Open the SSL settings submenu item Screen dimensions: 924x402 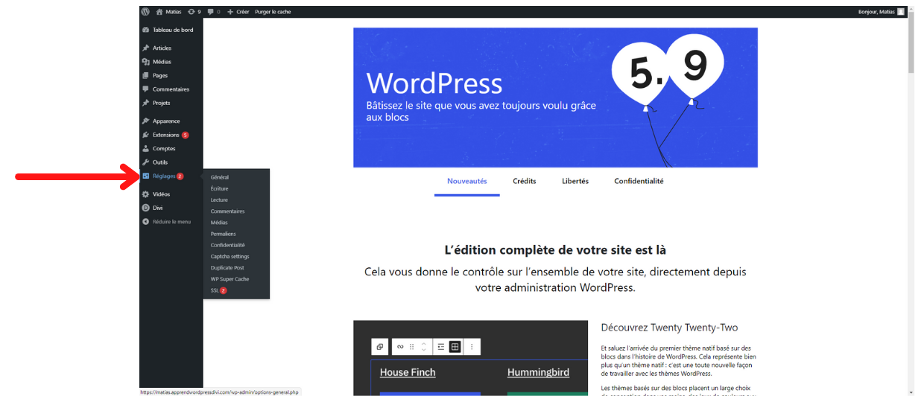(215, 290)
